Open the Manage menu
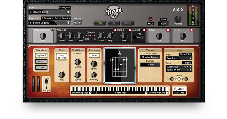227x119 pixels. [65, 7]
